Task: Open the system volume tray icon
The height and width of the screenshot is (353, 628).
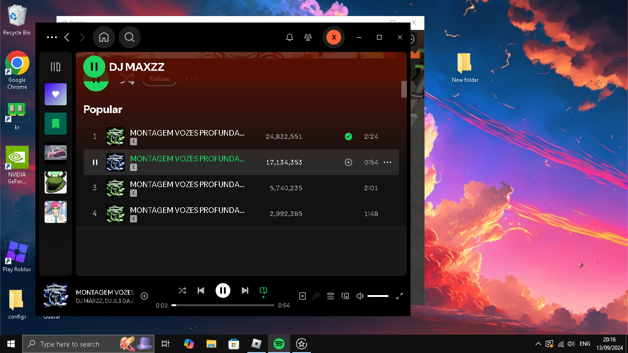Action: point(571,344)
